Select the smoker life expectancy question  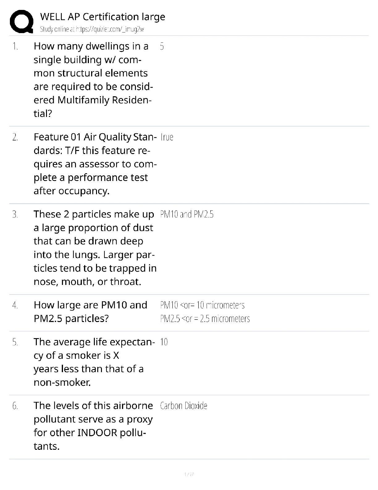coord(94,362)
